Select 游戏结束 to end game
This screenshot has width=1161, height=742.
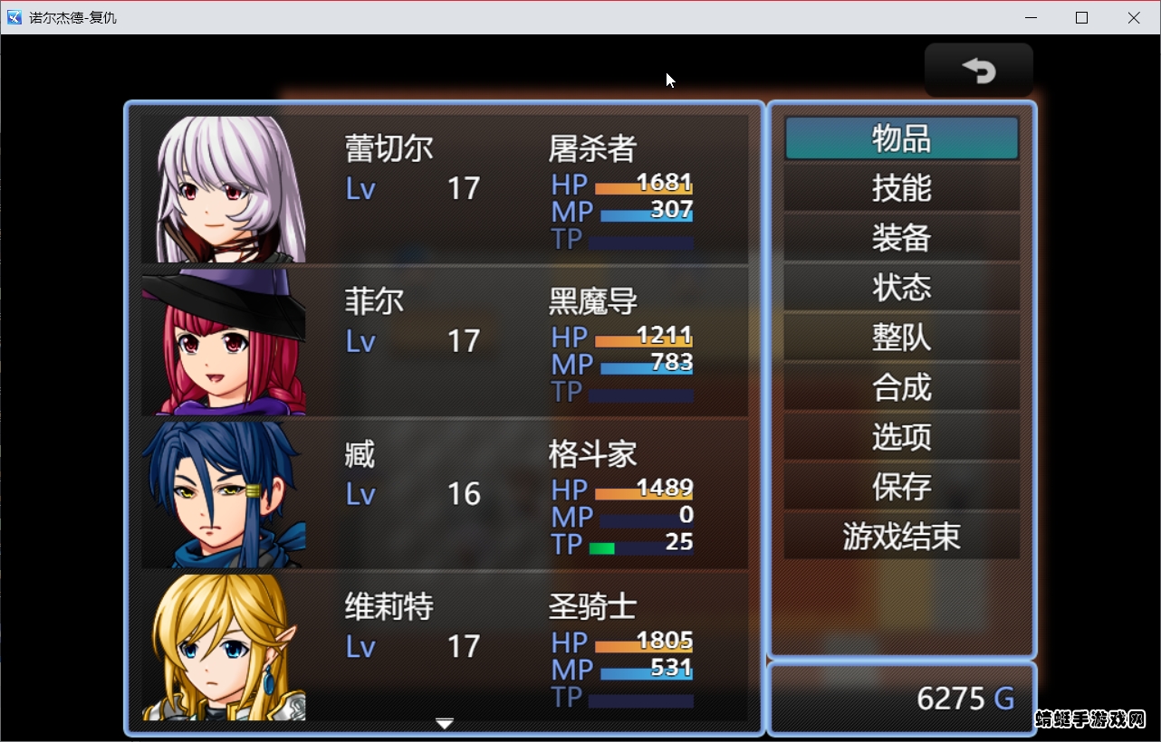coord(901,537)
